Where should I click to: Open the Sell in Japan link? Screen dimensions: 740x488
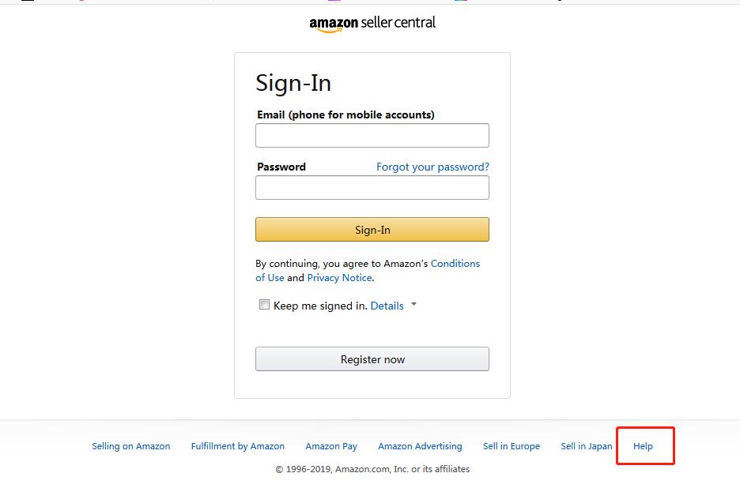click(x=586, y=446)
